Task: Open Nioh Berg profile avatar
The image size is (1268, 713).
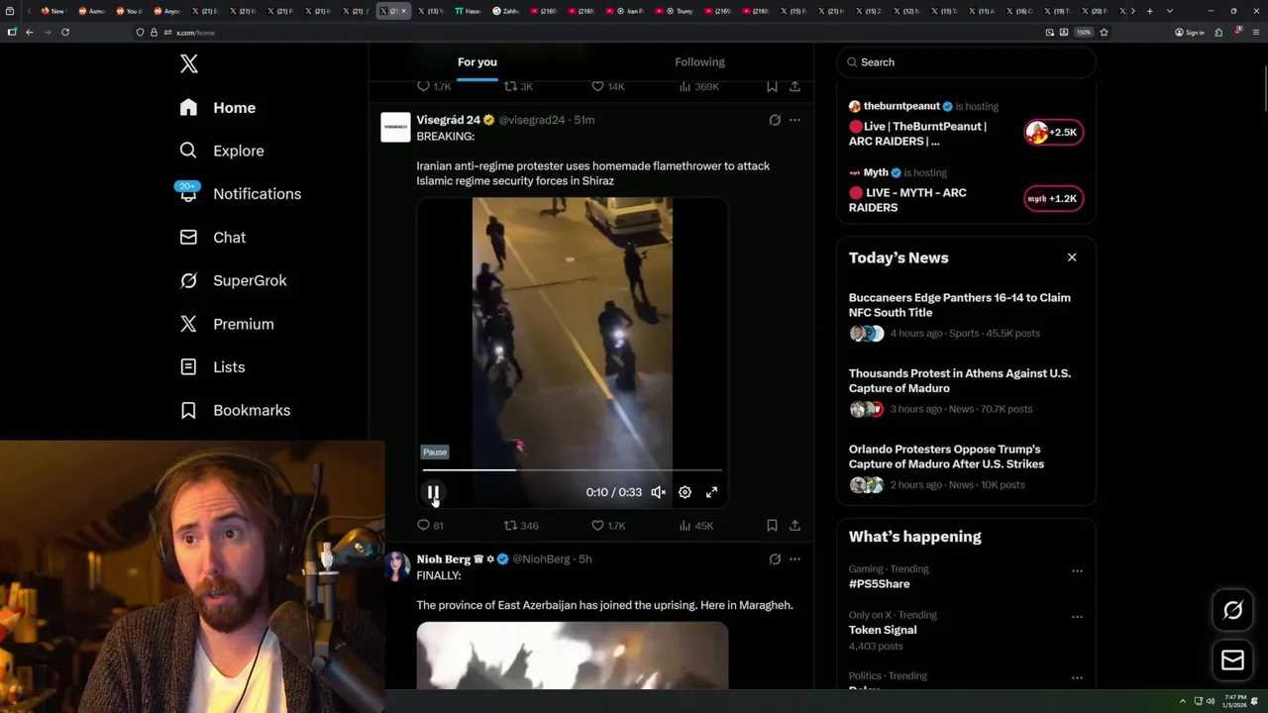Action: click(395, 566)
